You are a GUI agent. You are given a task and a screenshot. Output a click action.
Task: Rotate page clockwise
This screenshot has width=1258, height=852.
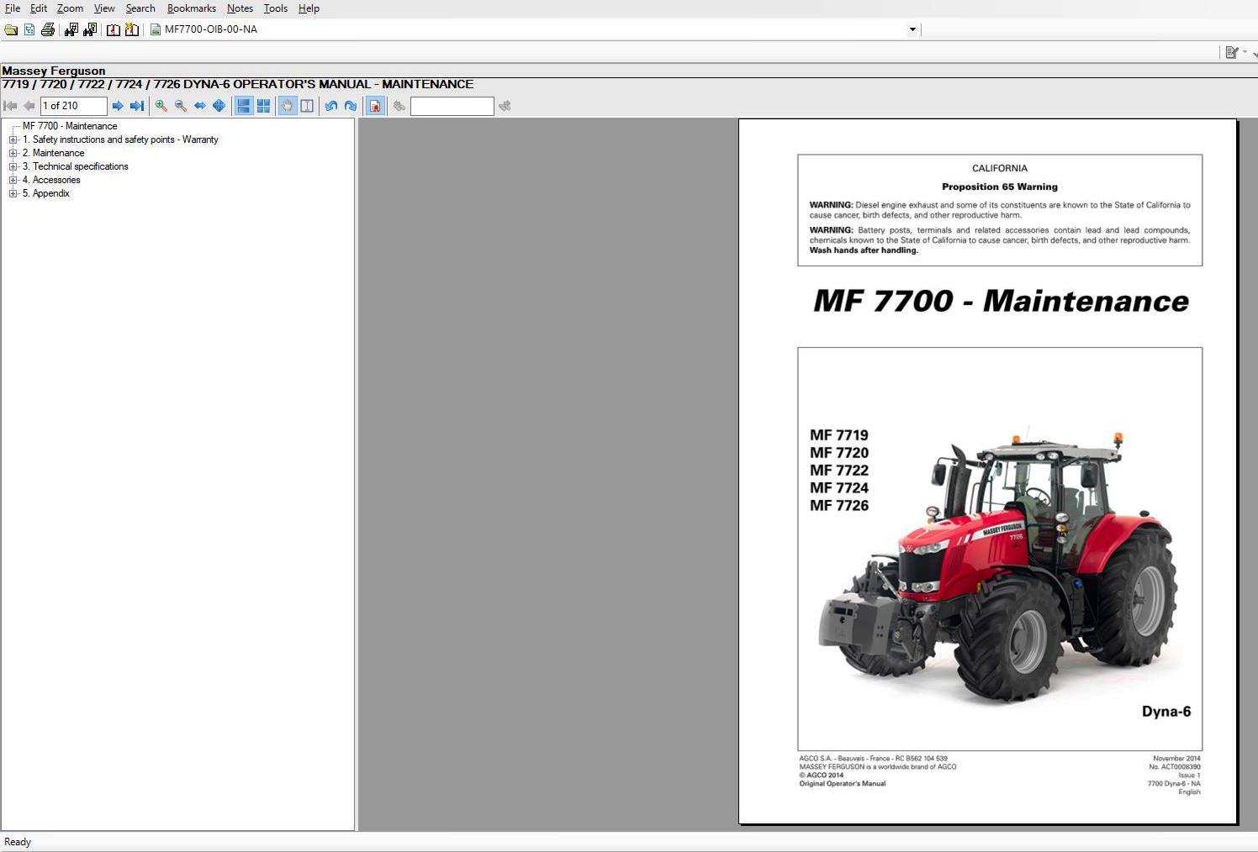pyautogui.click(x=351, y=106)
